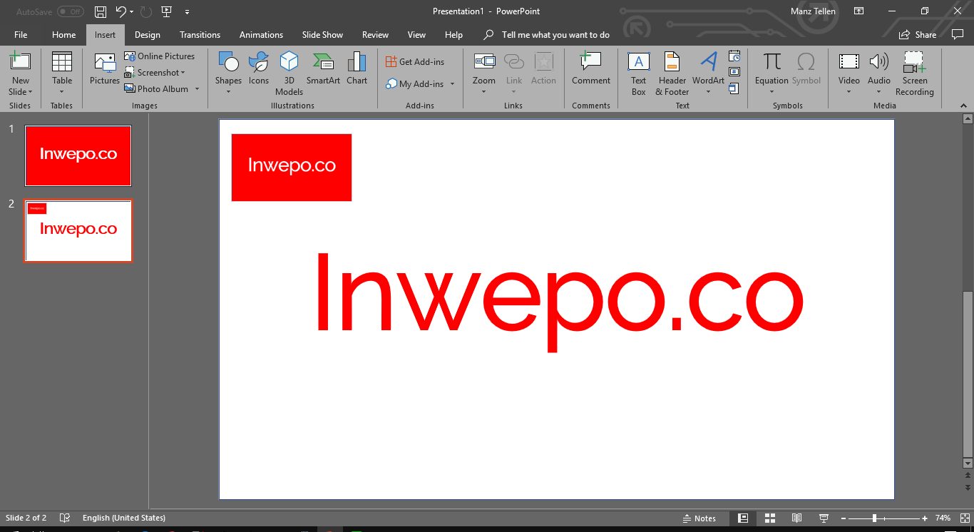Viewport: 974px width, 532px height.
Task: Open the Screenshot dropdown menu
Action: pos(183,73)
